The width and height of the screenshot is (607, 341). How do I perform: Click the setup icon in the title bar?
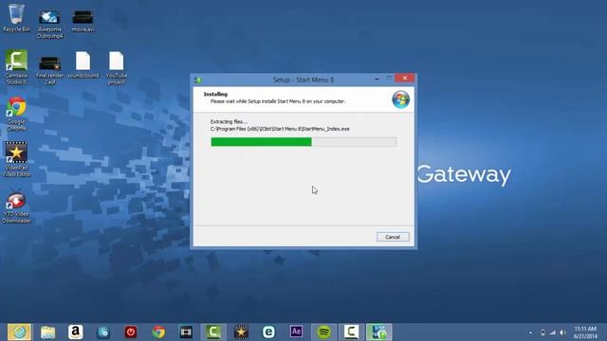tap(198, 80)
